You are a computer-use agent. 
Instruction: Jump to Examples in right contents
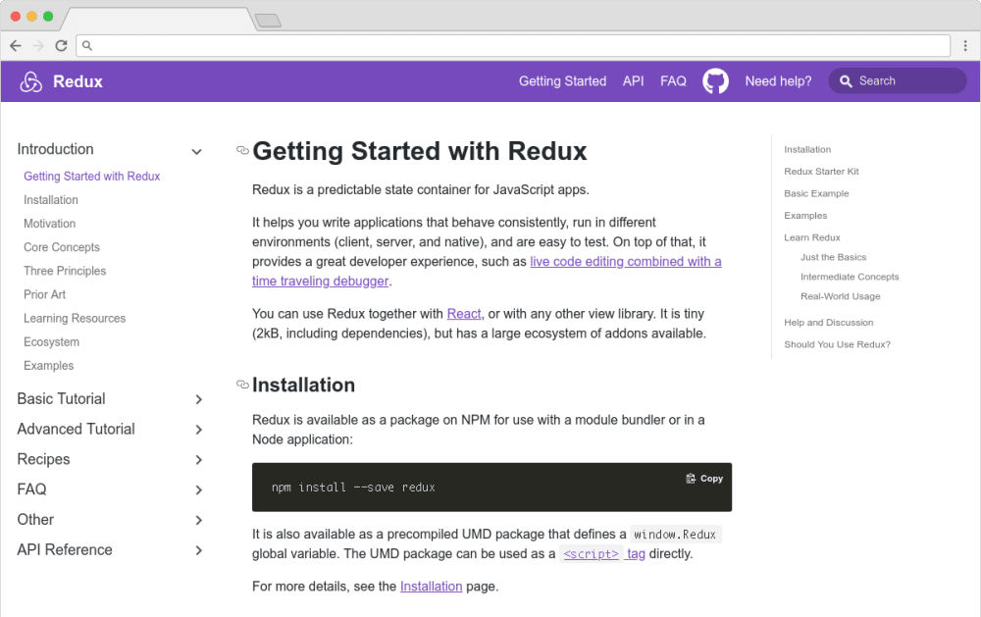(x=805, y=215)
